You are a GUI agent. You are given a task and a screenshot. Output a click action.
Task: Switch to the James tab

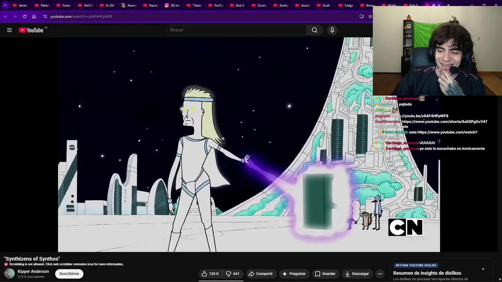(x=20, y=5)
